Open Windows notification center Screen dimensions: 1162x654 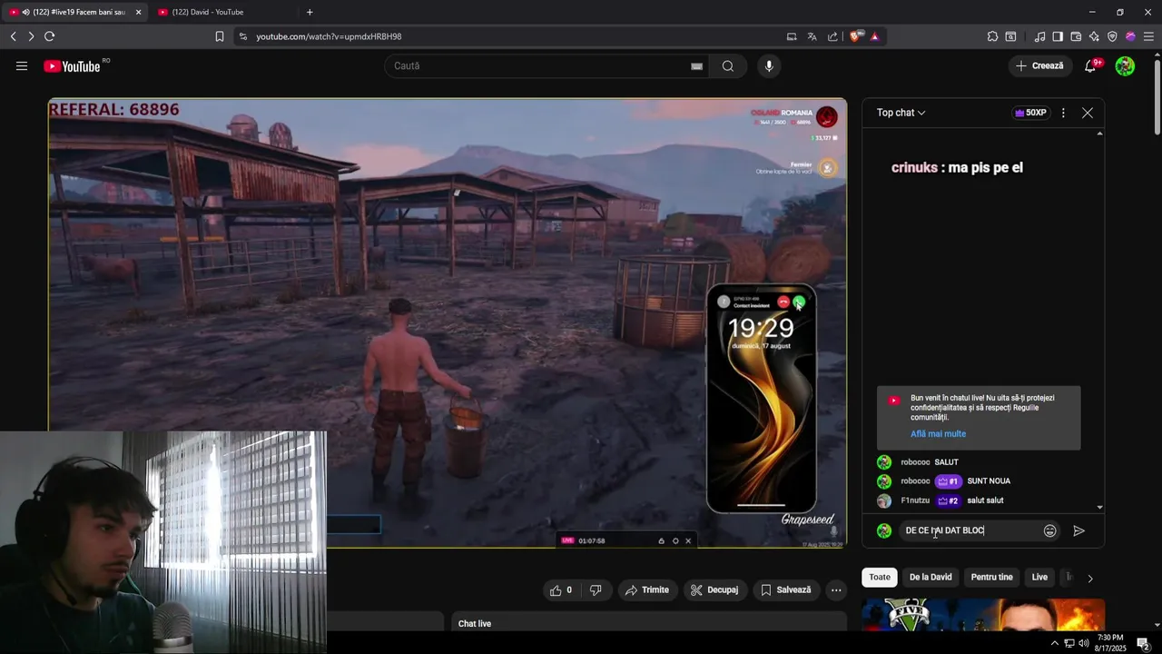[x=1143, y=643]
